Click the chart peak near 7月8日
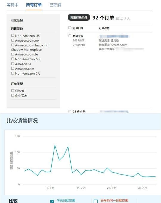161x203 pixels. pyautogui.click(x=55, y=145)
